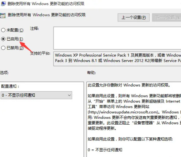
Task: Click the '配置通知：' label
Action: pyautogui.click(x=10, y=86)
